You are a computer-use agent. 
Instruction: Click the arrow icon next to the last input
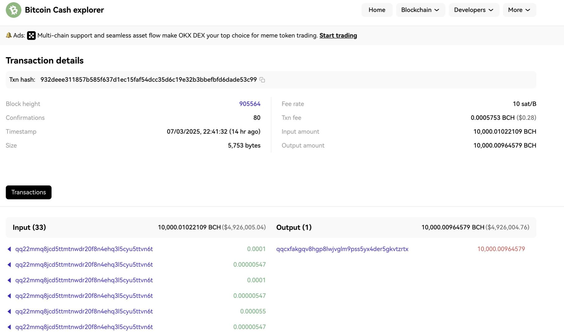(x=9, y=327)
